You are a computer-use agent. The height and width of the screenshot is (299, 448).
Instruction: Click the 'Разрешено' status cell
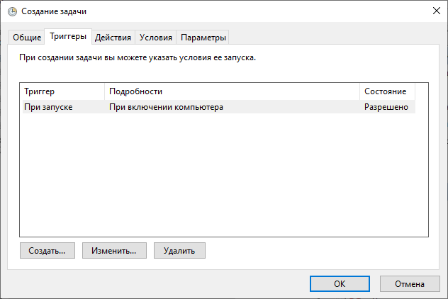tap(386, 107)
